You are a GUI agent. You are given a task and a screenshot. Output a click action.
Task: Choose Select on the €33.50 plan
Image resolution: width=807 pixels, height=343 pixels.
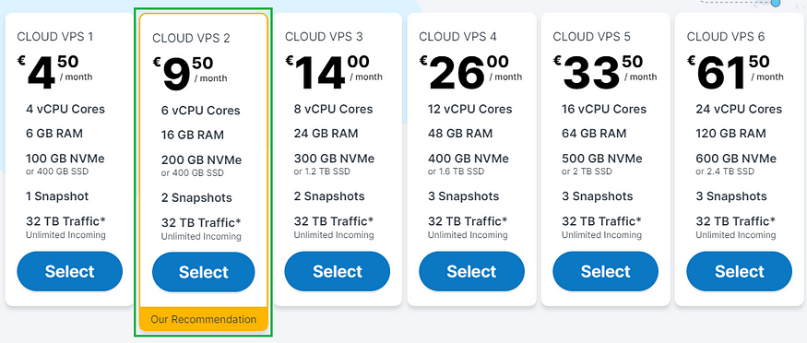[x=605, y=271]
